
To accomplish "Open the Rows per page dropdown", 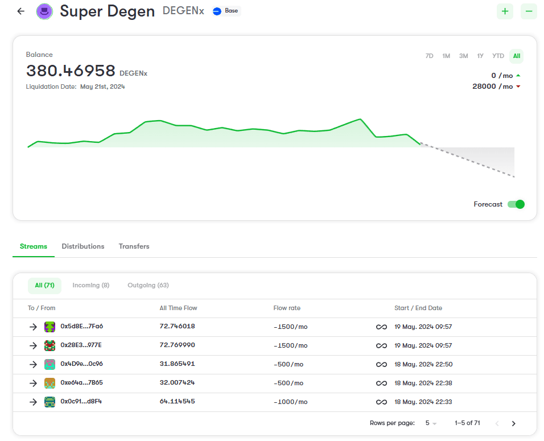I will point(431,423).
